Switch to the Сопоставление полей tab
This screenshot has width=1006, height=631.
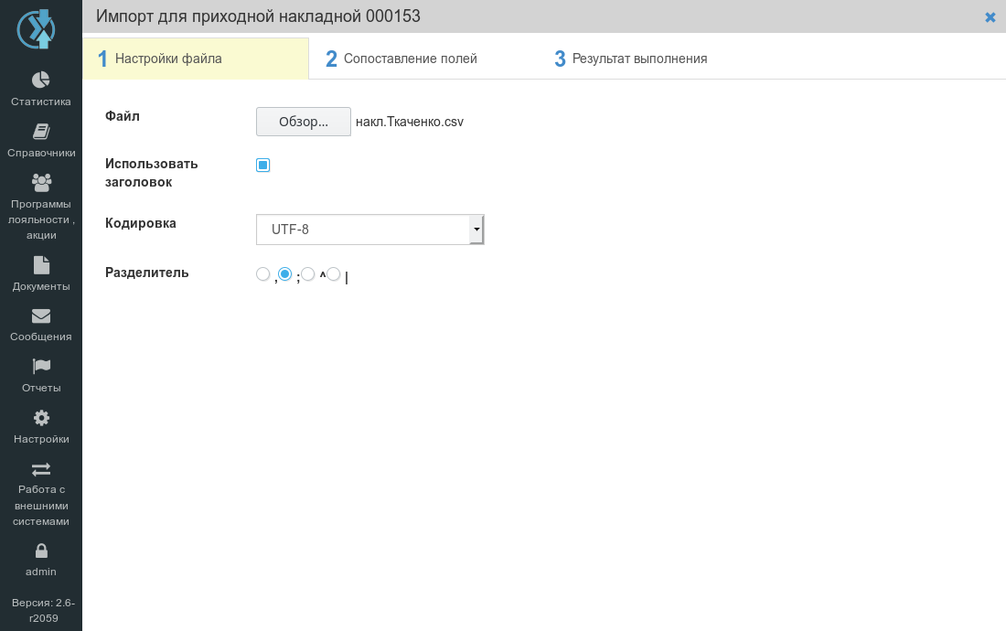[401, 59]
